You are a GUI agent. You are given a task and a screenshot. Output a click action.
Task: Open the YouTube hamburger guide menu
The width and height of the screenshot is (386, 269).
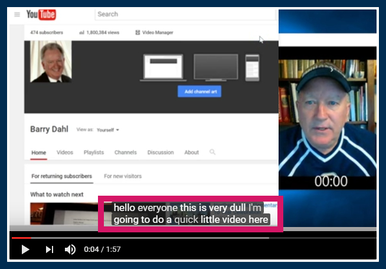click(17, 15)
